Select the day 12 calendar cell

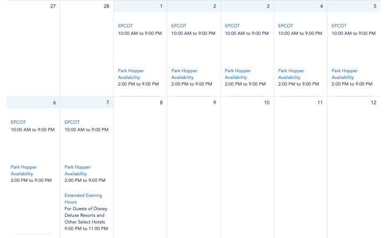point(355,166)
